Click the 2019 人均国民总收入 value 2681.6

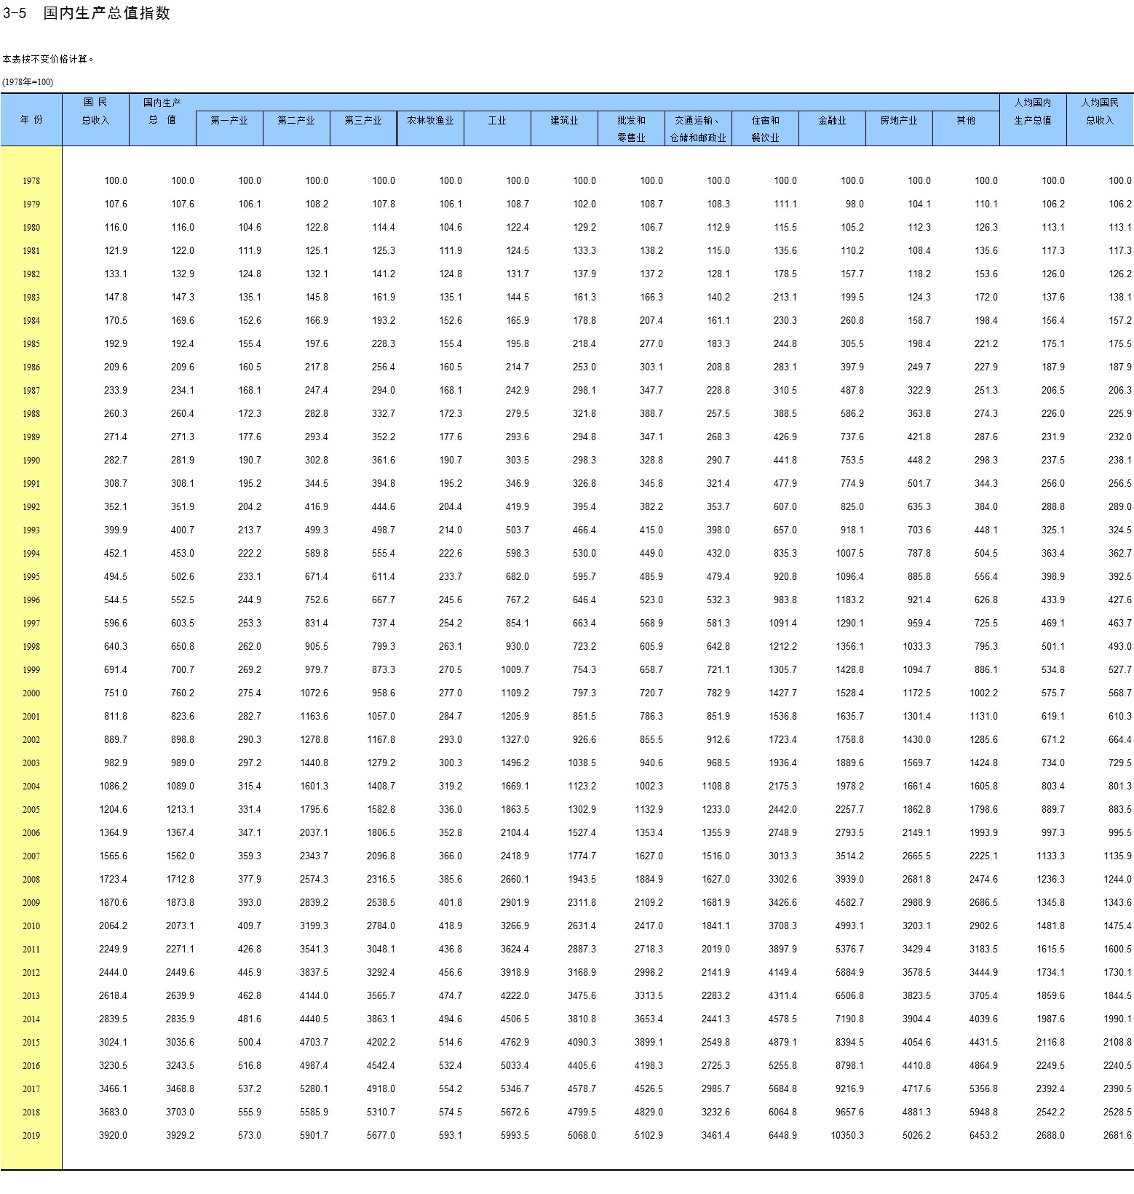coord(1118,1136)
